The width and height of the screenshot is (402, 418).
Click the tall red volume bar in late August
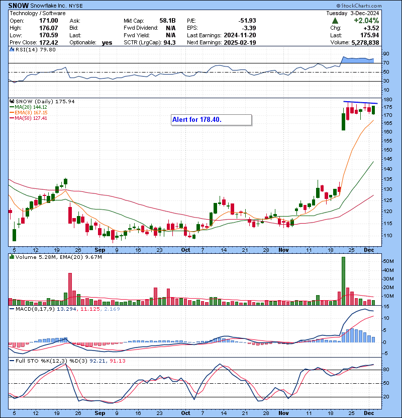[70, 289]
